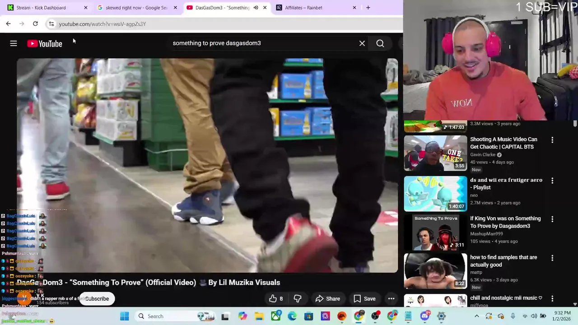Viewport: 578px width, 325px height.
Task: Open ds and wii era frutiger aero playlist
Action: [x=506, y=184]
